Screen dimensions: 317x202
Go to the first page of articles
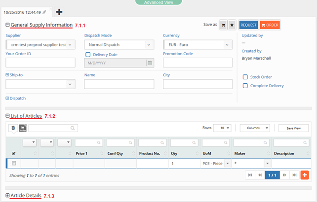pyautogui.click(x=249, y=175)
